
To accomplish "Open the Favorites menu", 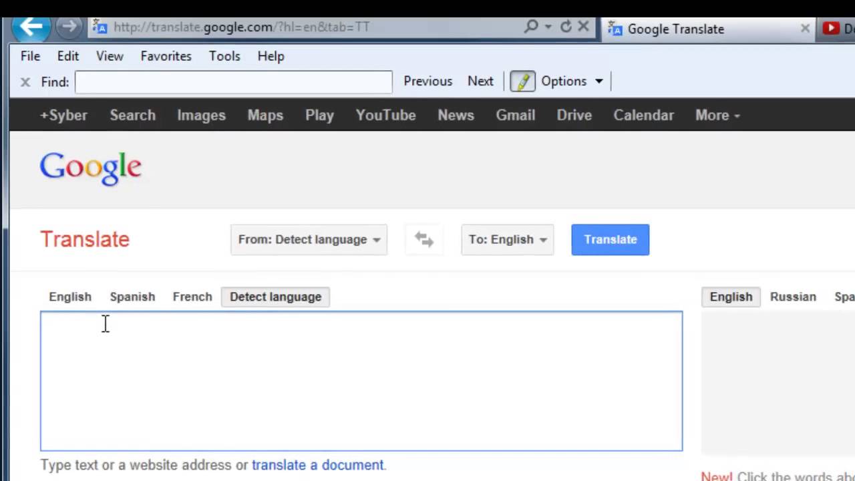I will pos(166,56).
